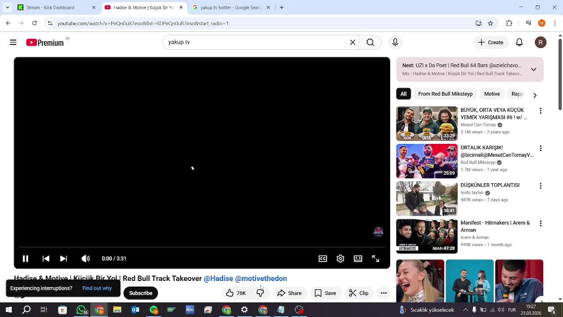Click the install/cast icon in address bar
Image resolution: width=563 pixels, height=317 pixels.
coord(479,23)
